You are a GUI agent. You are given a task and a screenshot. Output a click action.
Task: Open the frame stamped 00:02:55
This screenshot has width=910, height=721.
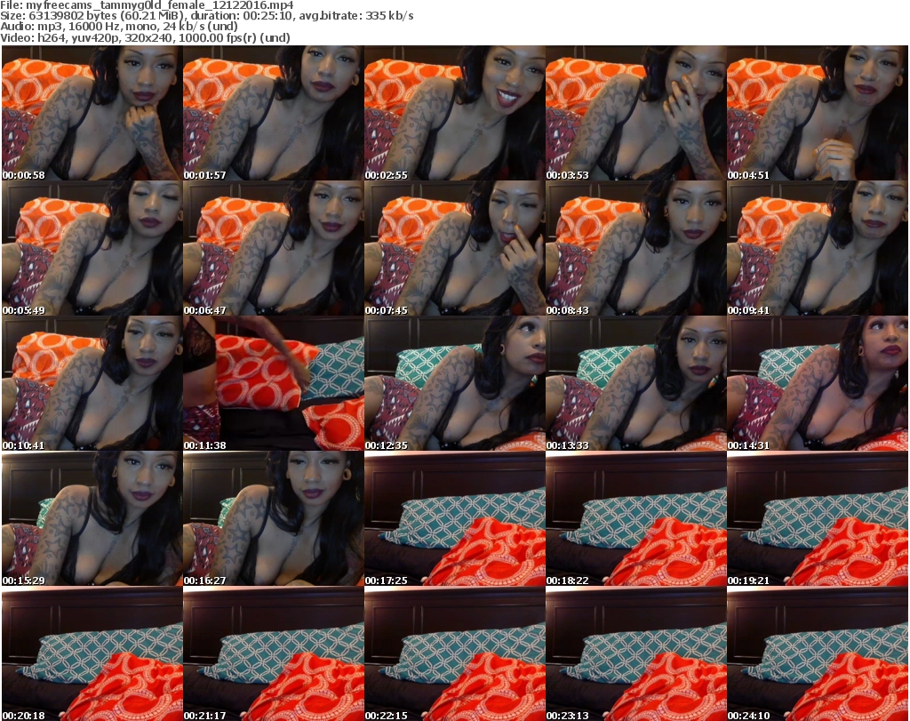point(454,113)
